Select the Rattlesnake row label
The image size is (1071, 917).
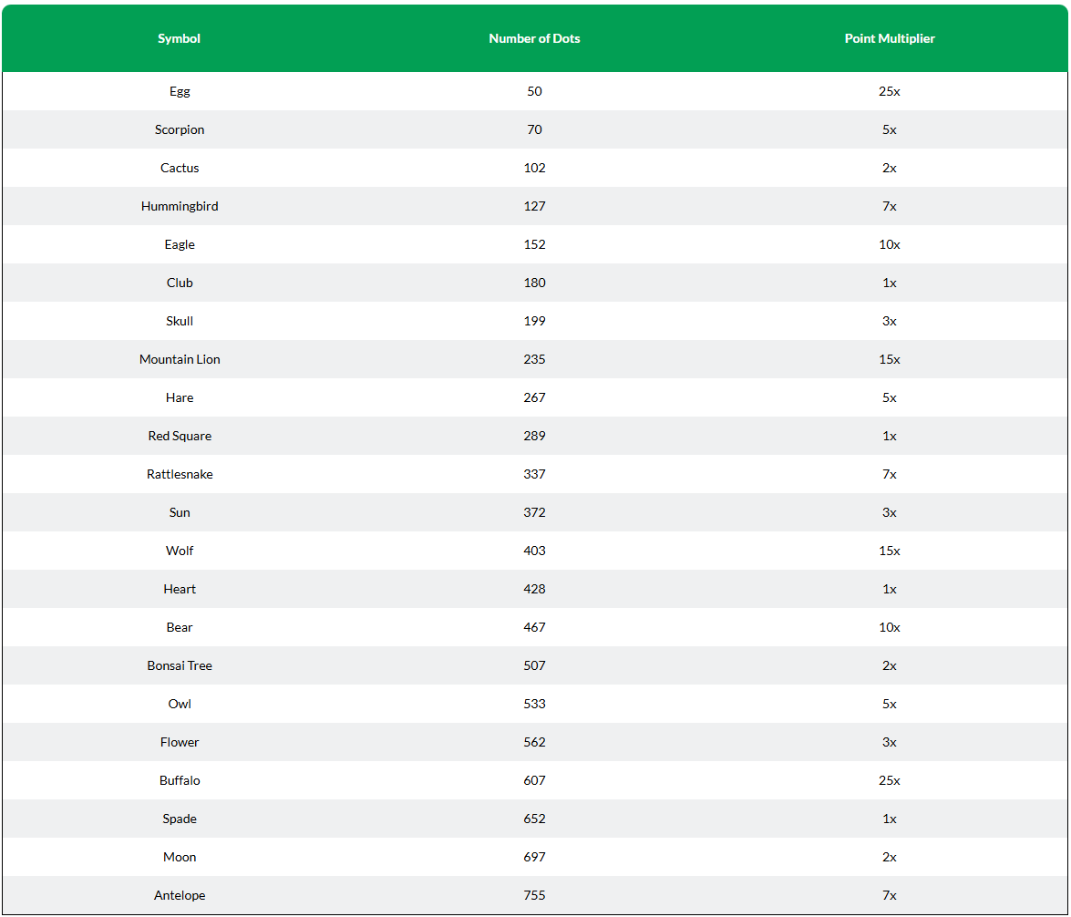pyautogui.click(x=180, y=474)
